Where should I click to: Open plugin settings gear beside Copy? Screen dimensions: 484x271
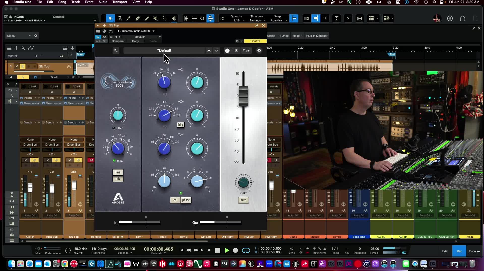point(259,50)
